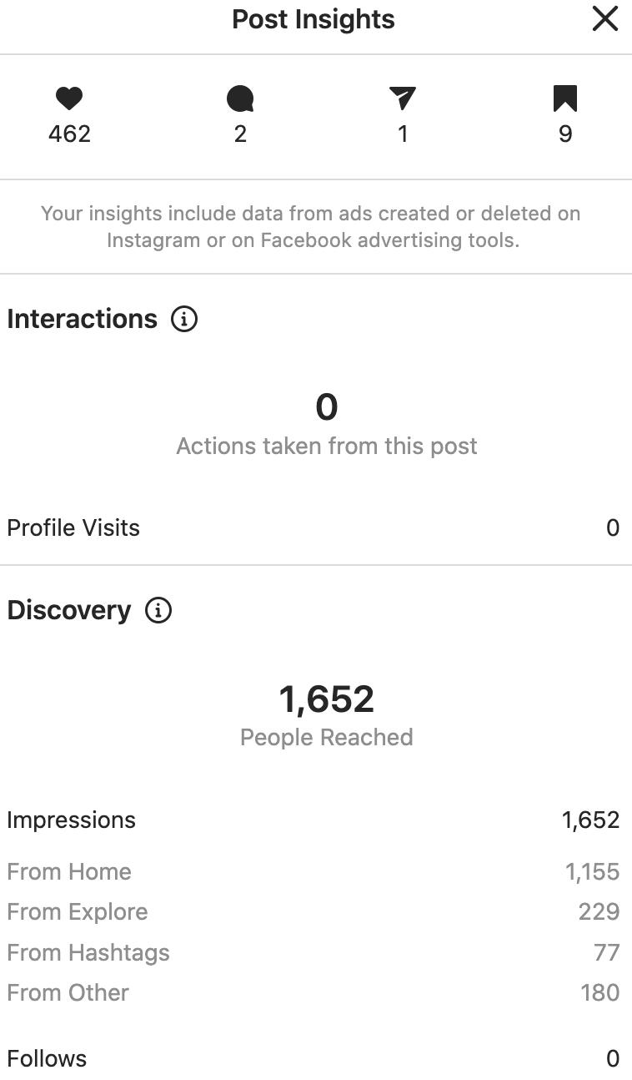Open the Discovery info icon
The image size is (632, 1080).
pos(158,610)
